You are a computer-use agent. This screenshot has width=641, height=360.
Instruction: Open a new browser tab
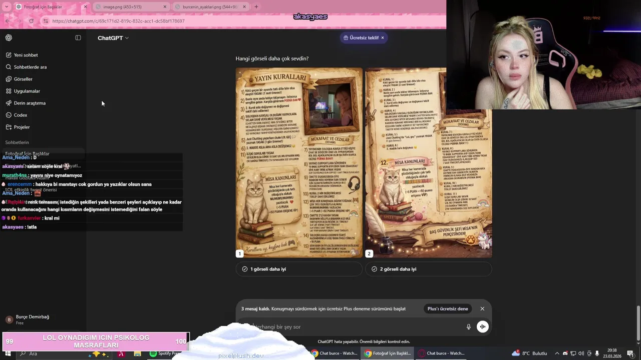tap(256, 7)
